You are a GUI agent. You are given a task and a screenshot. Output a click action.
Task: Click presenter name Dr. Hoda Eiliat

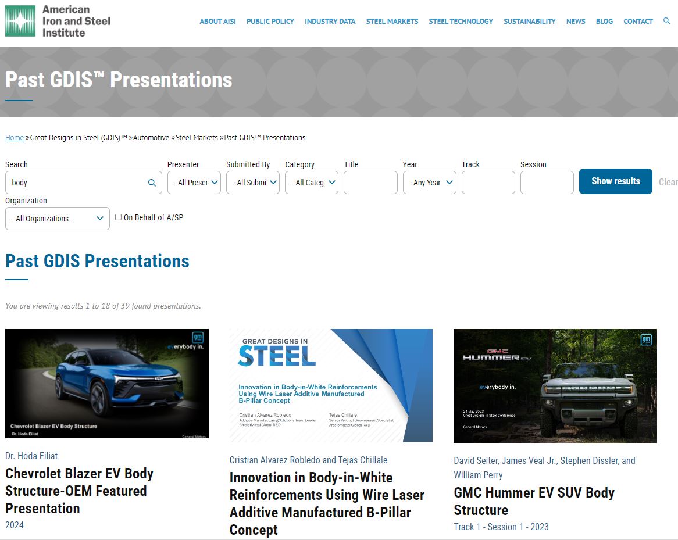coord(31,456)
